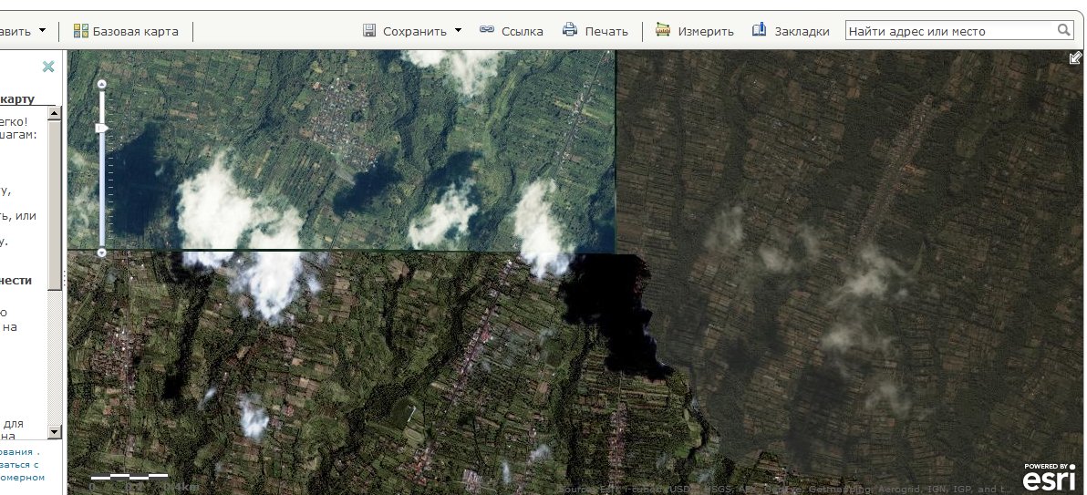Click the Печать printer icon

[570, 30]
